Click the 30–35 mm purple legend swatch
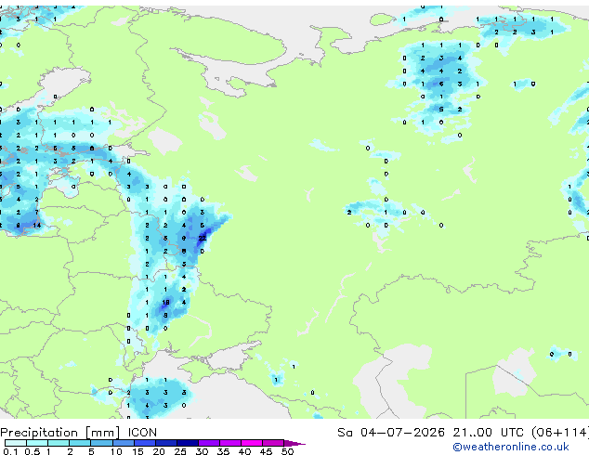 pyautogui.click(x=208, y=443)
